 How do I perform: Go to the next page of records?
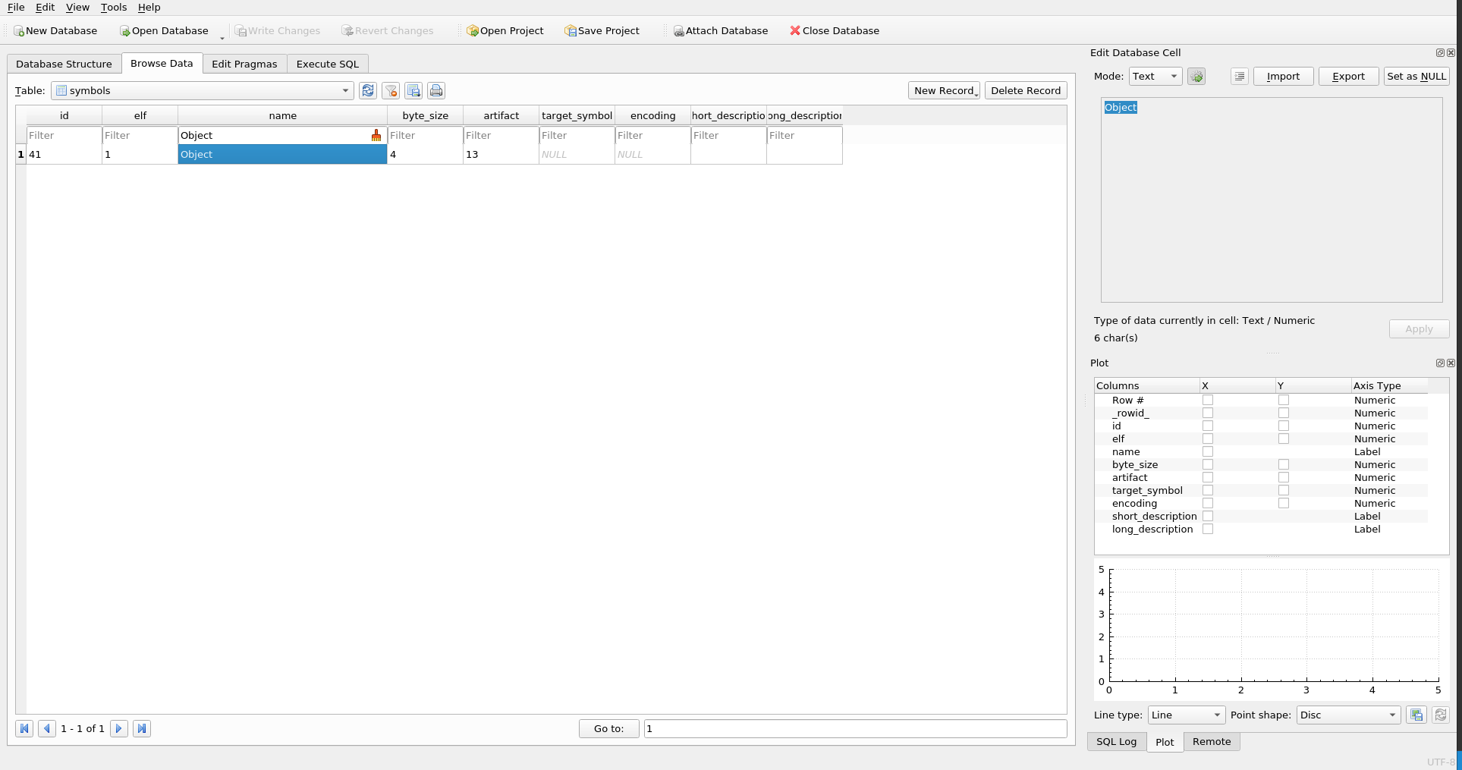119,729
